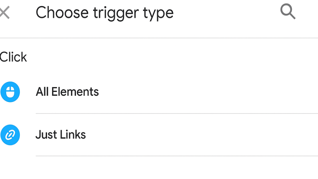Viewport: 318px width, 179px height.
Task: Select the Just Links list row
Action: click(124, 135)
